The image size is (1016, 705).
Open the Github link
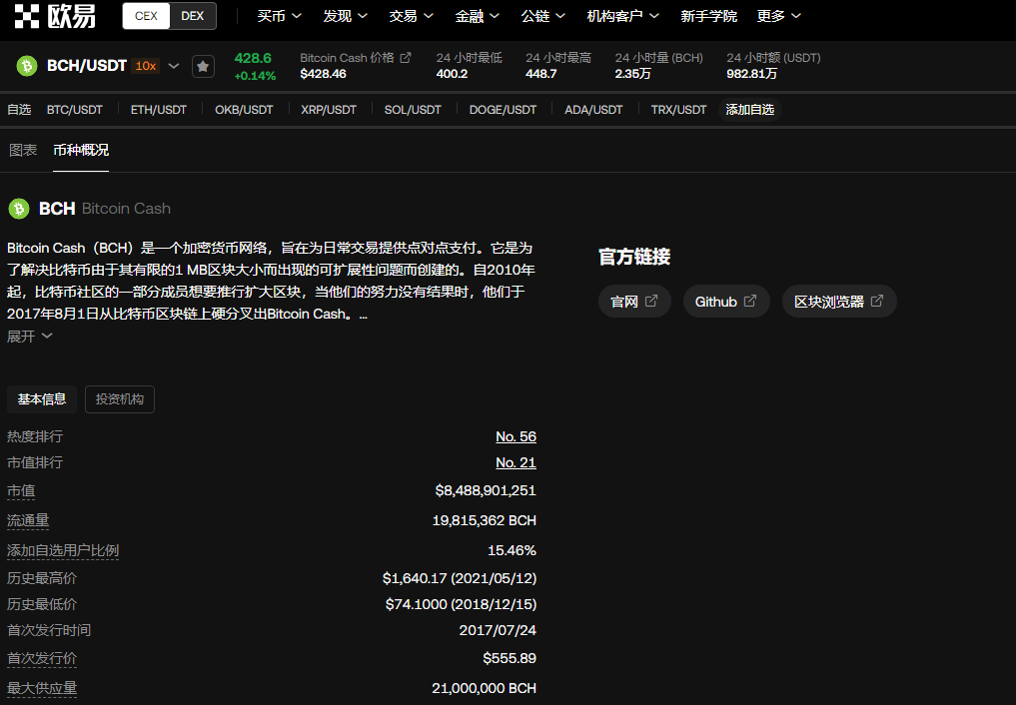(x=725, y=301)
